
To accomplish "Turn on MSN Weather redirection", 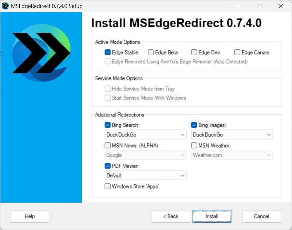I will click(194, 145).
